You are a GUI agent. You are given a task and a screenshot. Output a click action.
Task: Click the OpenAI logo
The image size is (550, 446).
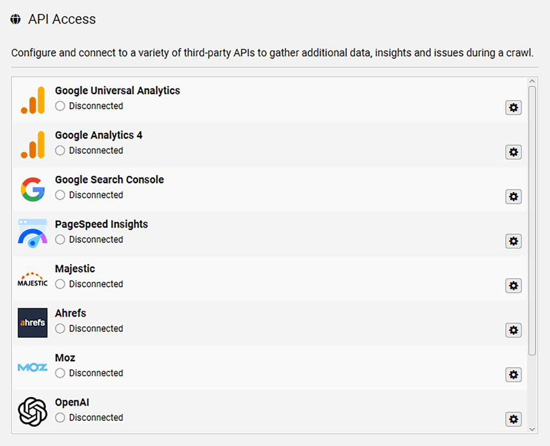(x=33, y=412)
